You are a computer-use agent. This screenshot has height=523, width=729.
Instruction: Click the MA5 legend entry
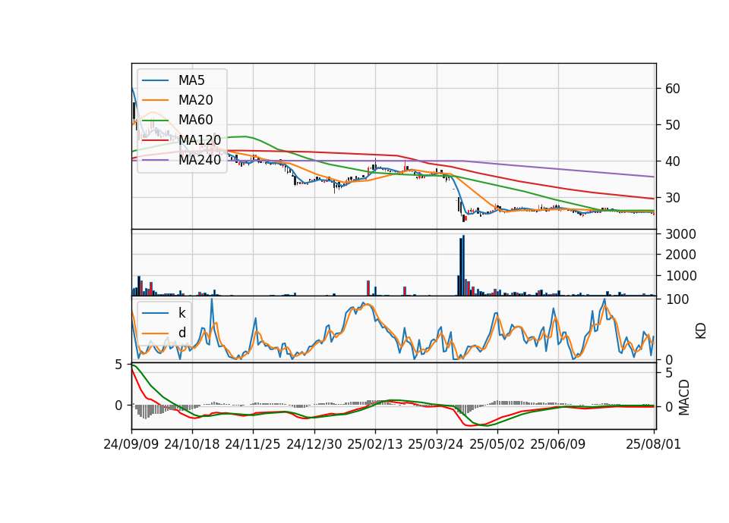click(173, 80)
